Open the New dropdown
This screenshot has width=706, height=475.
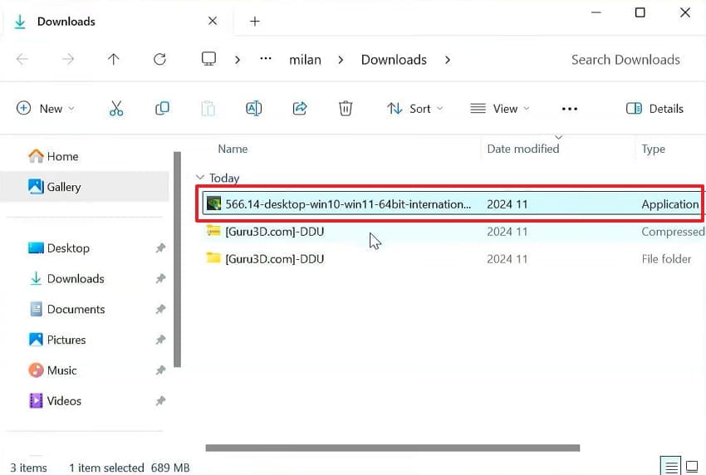click(x=46, y=109)
